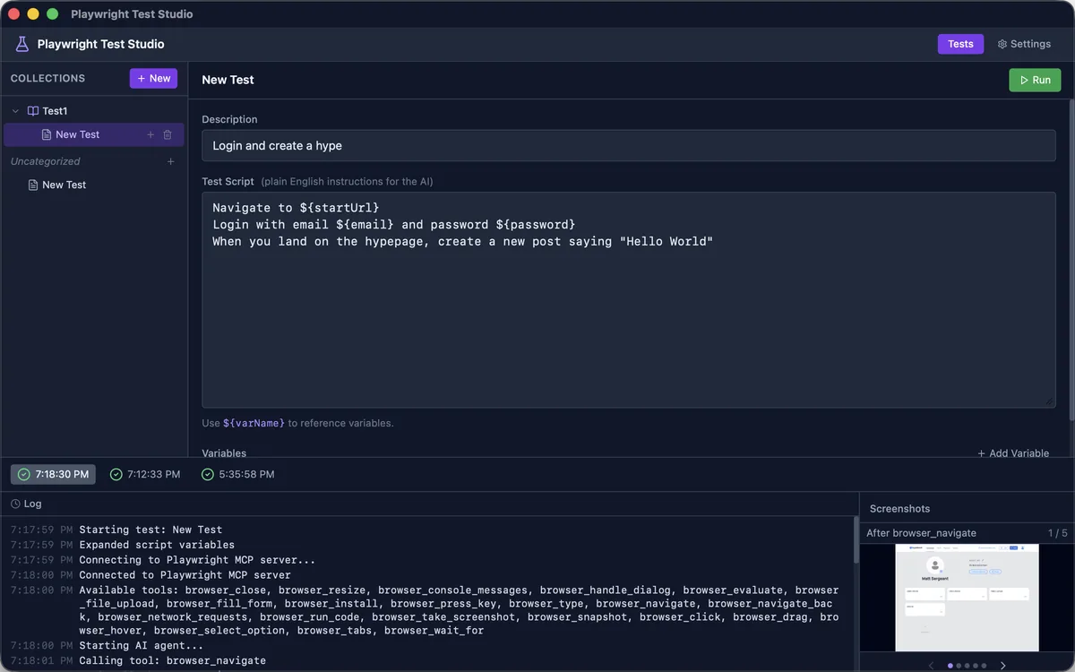Click the Description input field
Image resolution: width=1075 pixels, height=672 pixels.
point(629,145)
